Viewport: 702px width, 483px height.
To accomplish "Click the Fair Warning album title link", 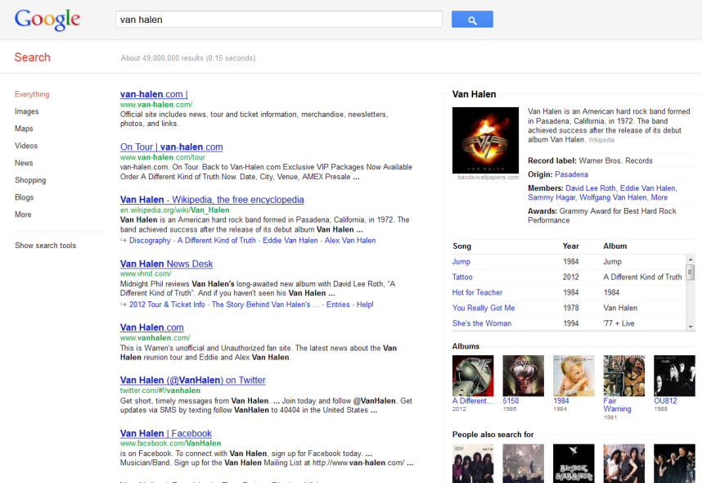I will 617,405.
